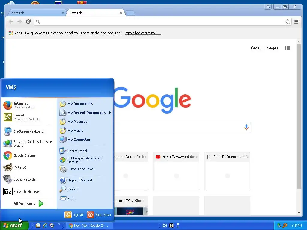Open a new Chrome tab

(130, 13)
